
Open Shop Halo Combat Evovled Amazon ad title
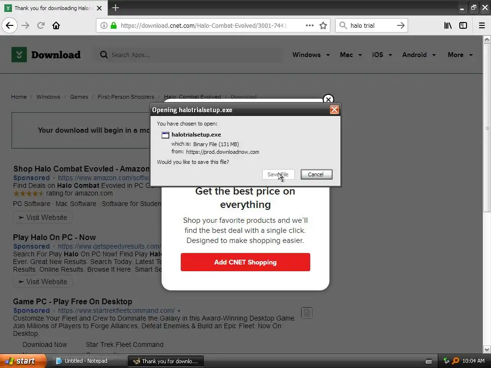(82, 169)
